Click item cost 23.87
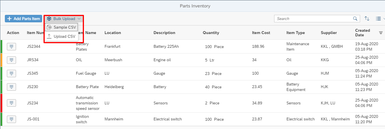 click(x=257, y=119)
